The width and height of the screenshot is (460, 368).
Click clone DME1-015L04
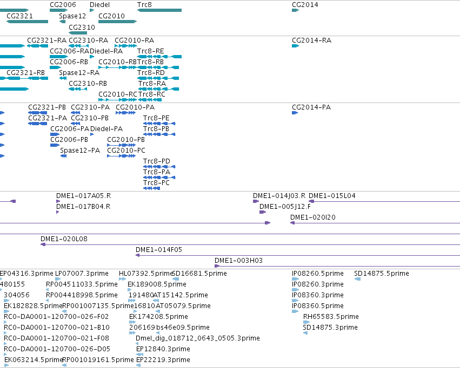(332, 196)
